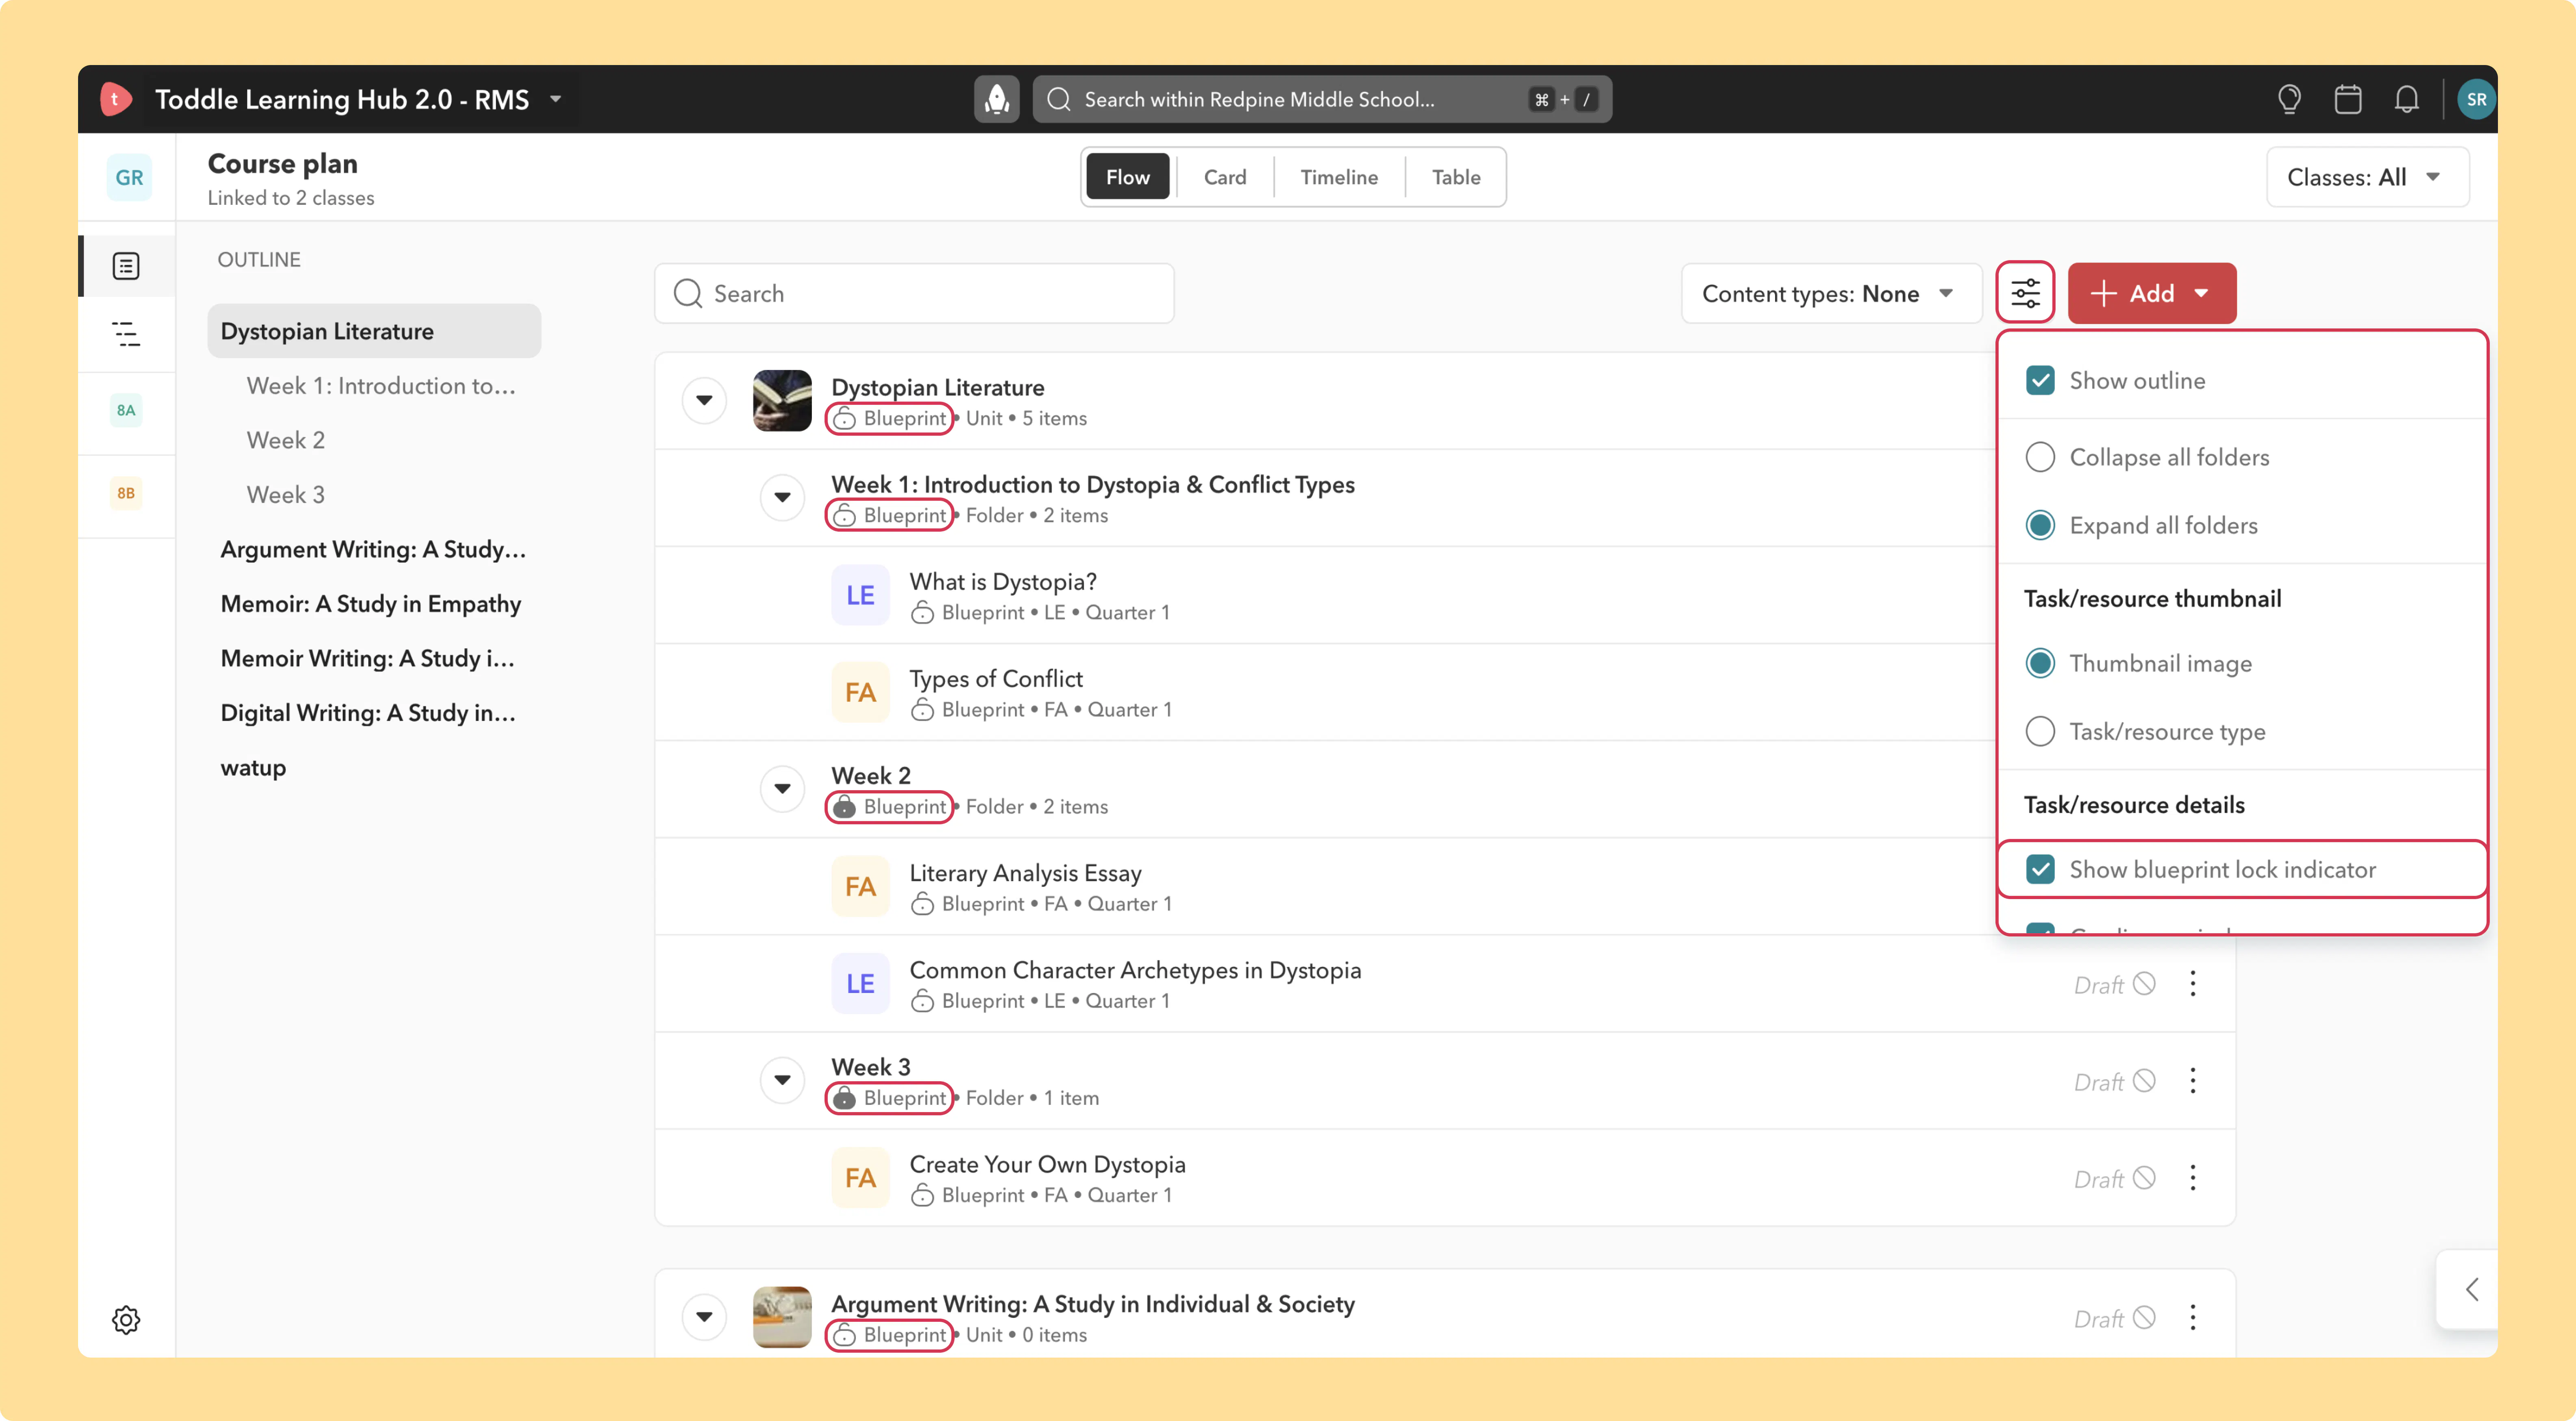Click the Search within Redpine Middle School bar
This screenshot has width=2576, height=1421.
[x=1322, y=99]
